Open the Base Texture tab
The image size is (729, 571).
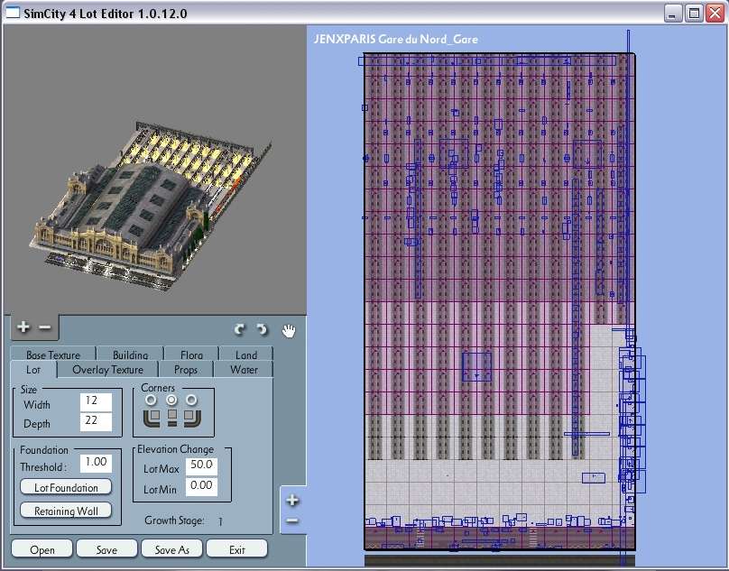53,355
